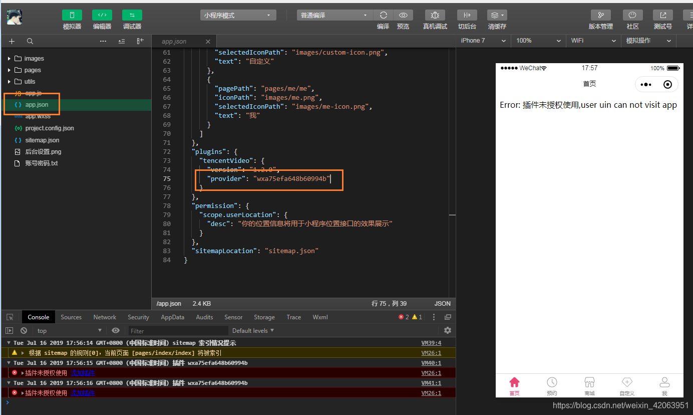Switch to the Trace tab
The width and height of the screenshot is (693, 415).
pyautogui.click(x=294, y=317)
